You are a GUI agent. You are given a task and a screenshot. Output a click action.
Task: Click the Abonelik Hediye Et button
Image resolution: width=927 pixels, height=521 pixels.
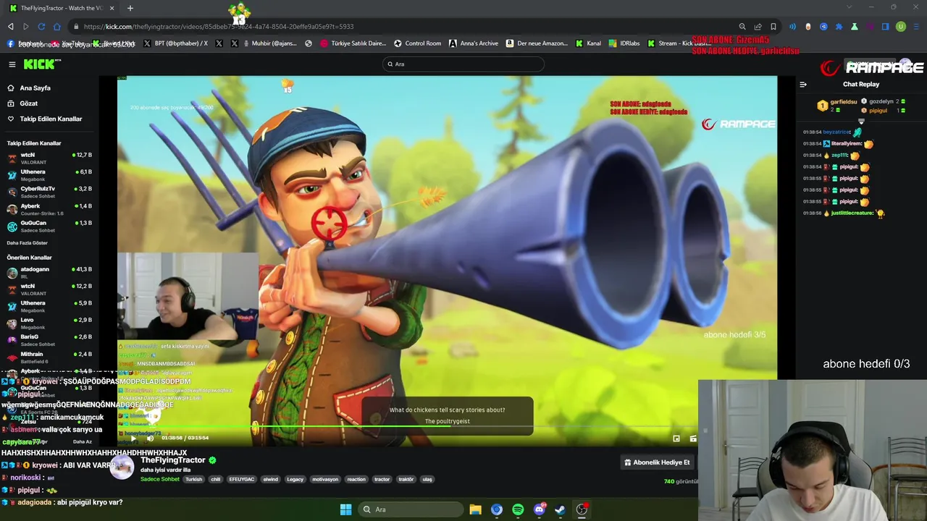657,462
